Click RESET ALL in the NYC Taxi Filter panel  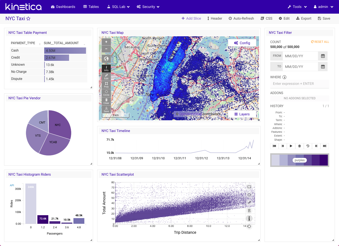click(320, 42)
